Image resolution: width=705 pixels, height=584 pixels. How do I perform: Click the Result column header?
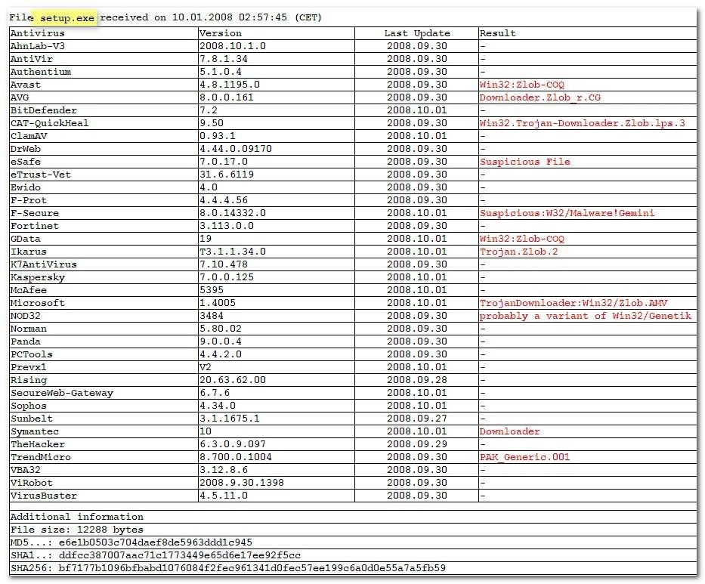498,33
